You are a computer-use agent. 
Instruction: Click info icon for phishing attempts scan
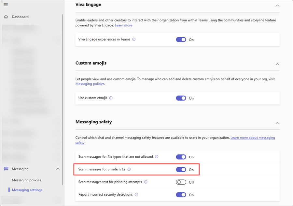[x=146, y=182]
